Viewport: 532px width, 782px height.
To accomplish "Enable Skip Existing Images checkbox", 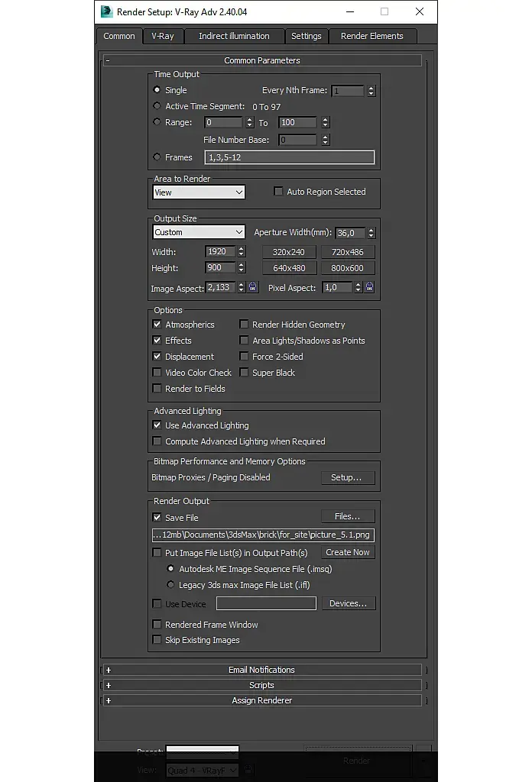I will [x=157, y=639].
